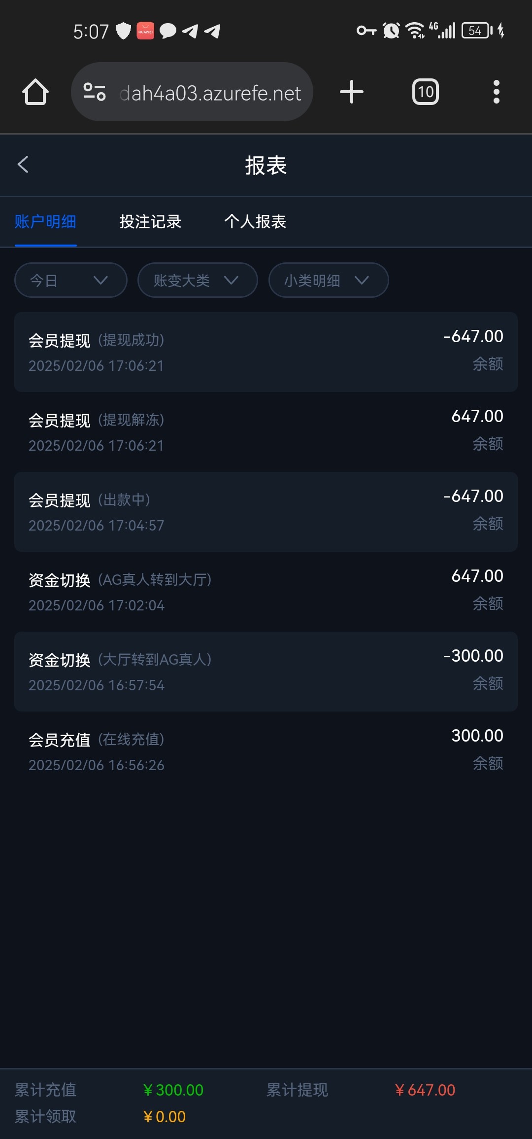Select the 账户明细 tab
The height and width of the screenshot is (1139, 532).
click(x=45, y=222)
